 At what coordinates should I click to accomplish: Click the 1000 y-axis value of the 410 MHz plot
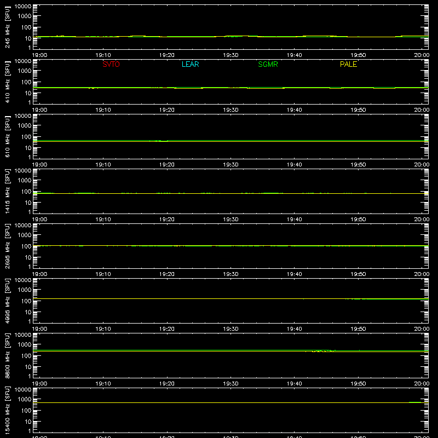(25, 71)
